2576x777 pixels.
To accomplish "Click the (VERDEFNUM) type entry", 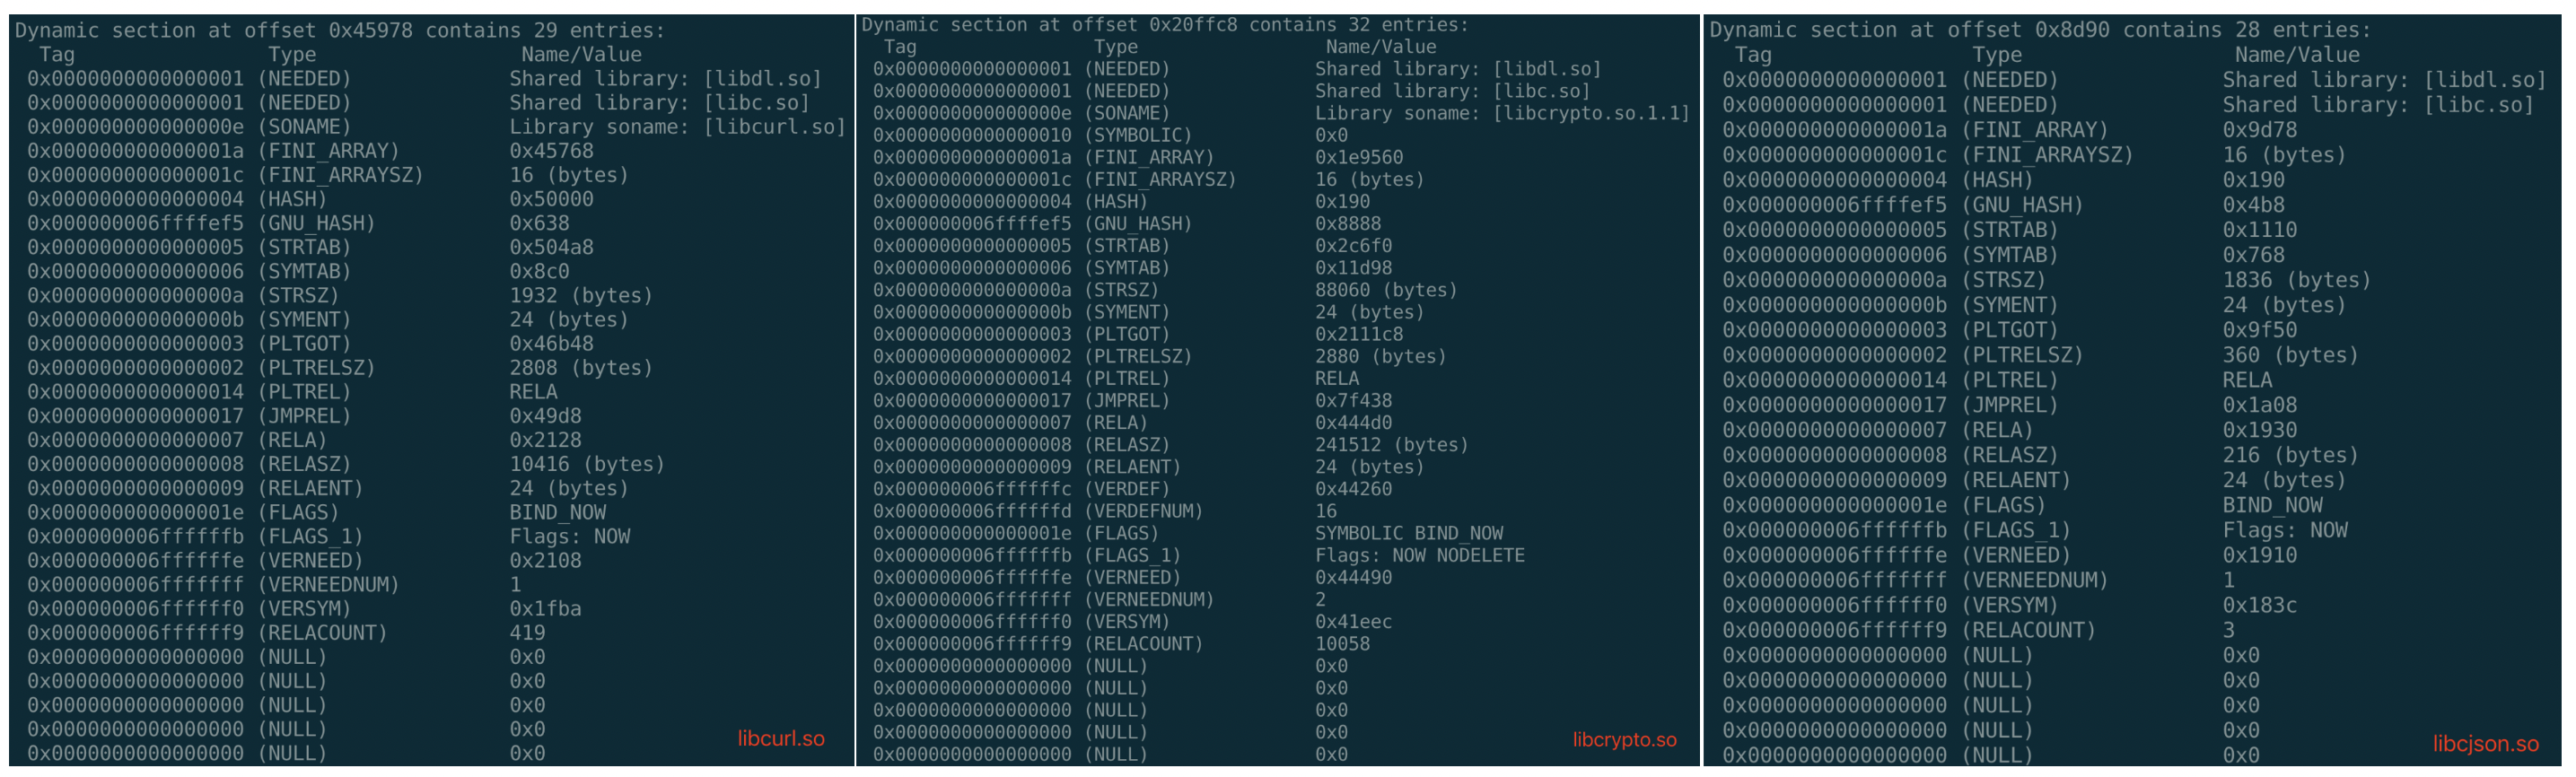I will pos(1143,511).
